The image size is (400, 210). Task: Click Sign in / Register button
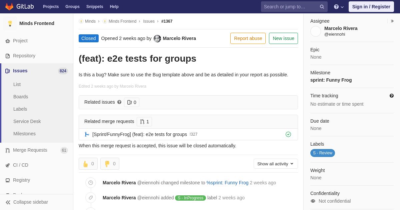click(x=371, y=7)
